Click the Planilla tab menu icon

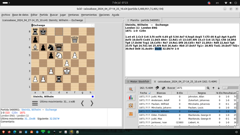point(128,20)
